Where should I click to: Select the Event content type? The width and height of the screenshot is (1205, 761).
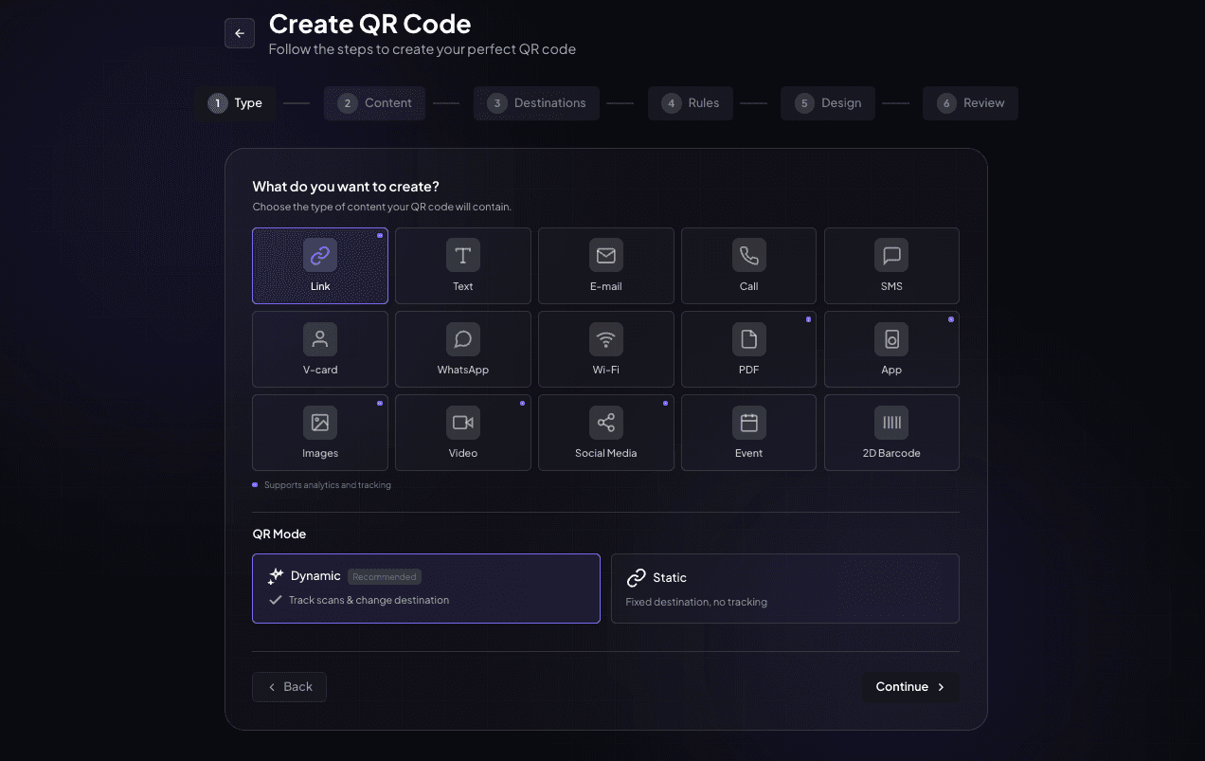pyautogui.click(x=748, y=432)
